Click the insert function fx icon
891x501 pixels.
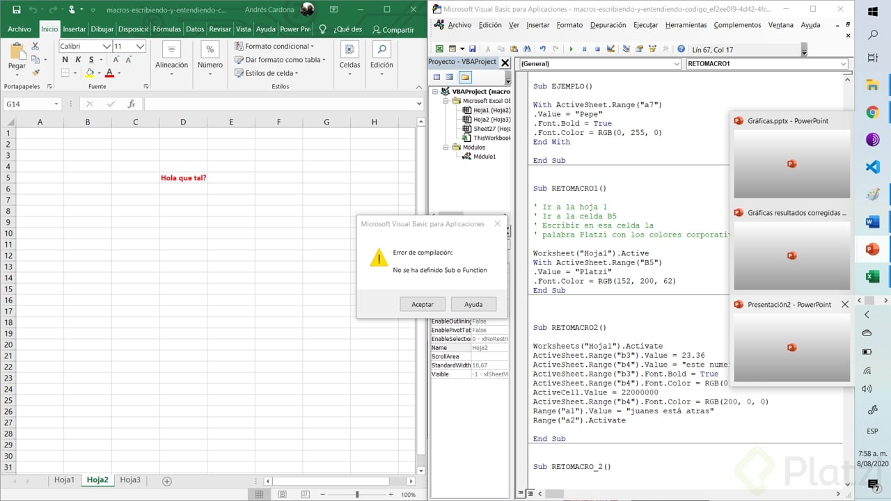(x=131, y=104)
